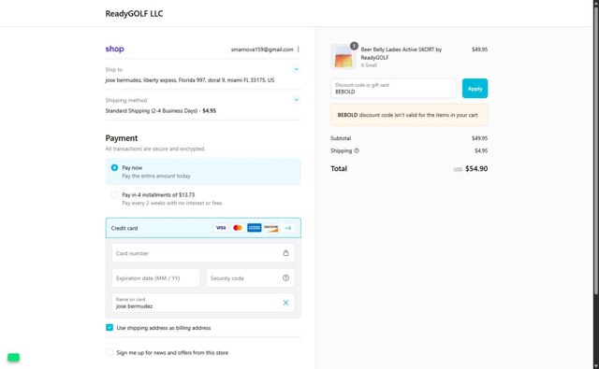
Task: Click Standard Shipping (2-4 Business Days) text
Action: point(153,111)
